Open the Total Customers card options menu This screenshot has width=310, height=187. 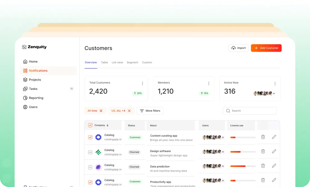coord(142,83)
